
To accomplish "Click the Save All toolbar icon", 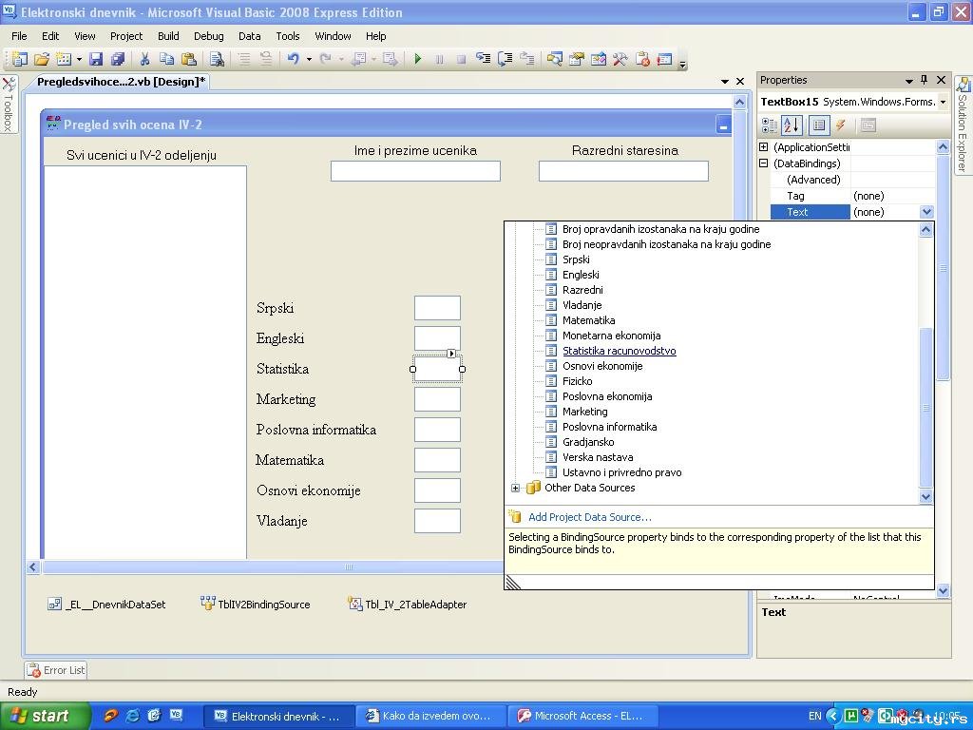I will [117, 59].
